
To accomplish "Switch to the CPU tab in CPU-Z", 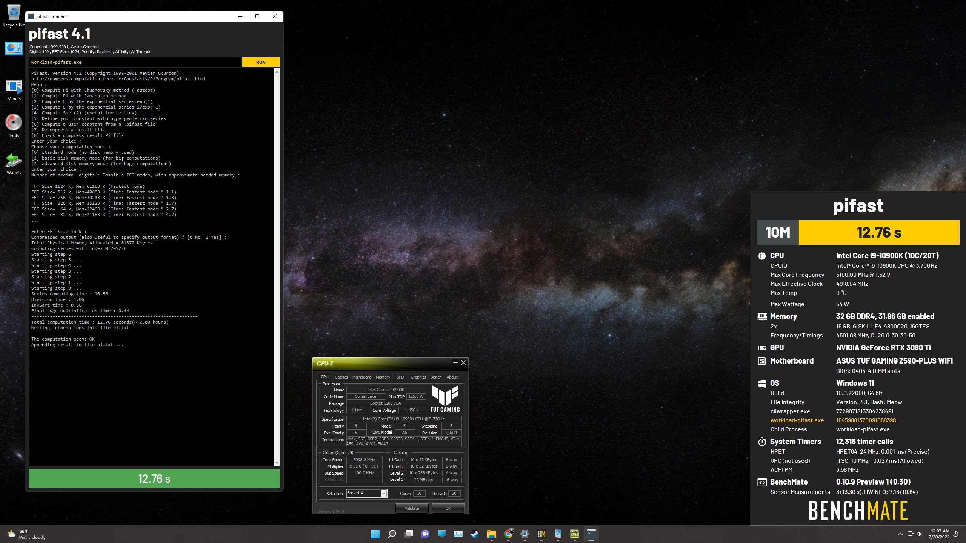I will (325, 377).
